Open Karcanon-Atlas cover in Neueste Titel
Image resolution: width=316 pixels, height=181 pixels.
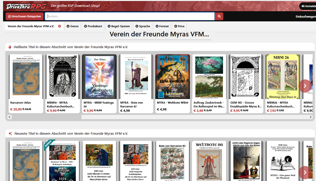coord(26,161)
